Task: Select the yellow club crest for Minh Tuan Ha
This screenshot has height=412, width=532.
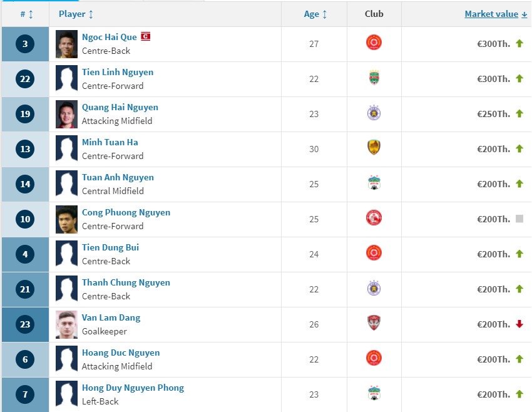Action: (374, 148)
